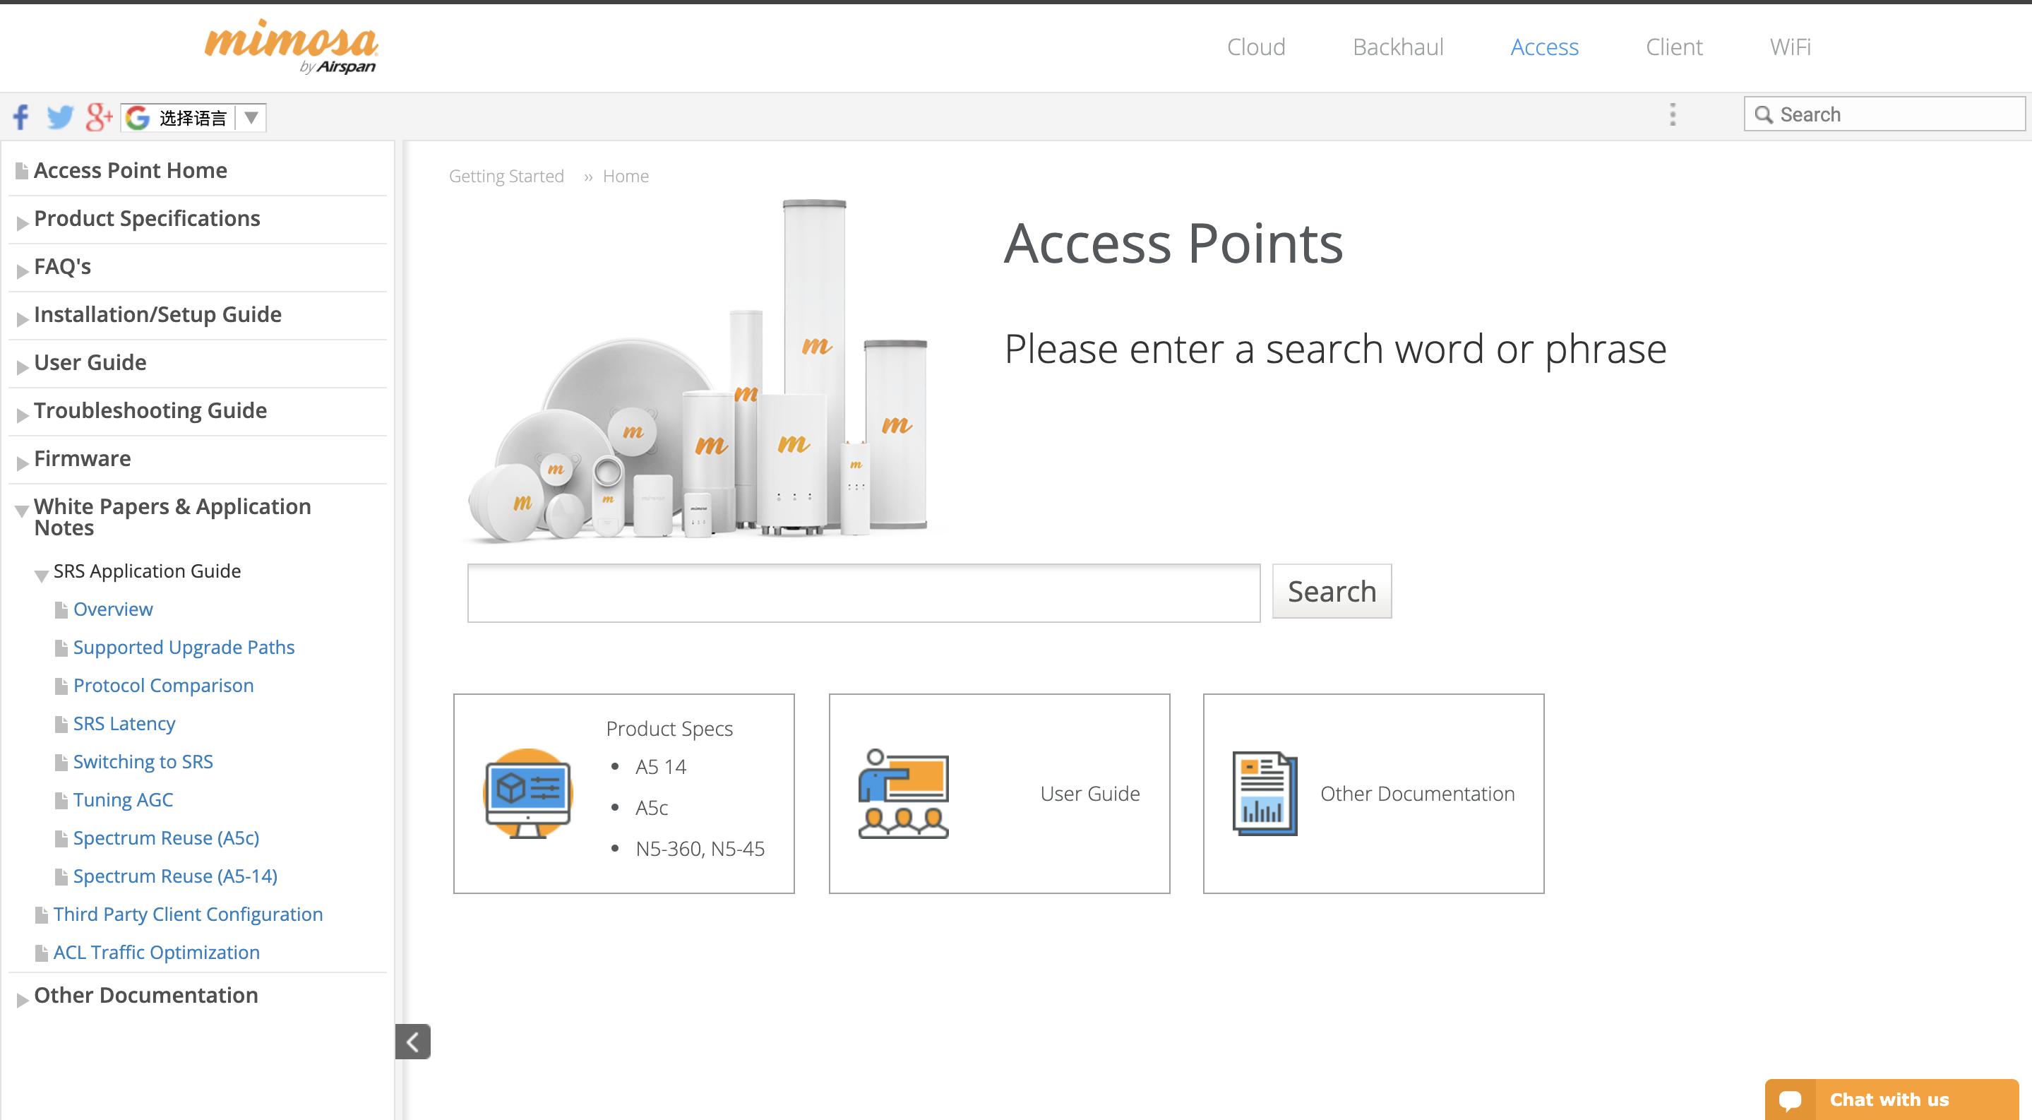Expand the Troubleshooting Guide section

click(x=23, y=415)
